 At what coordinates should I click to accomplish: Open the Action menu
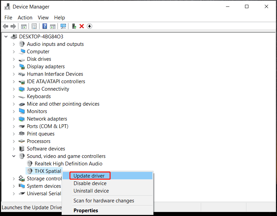25,17
